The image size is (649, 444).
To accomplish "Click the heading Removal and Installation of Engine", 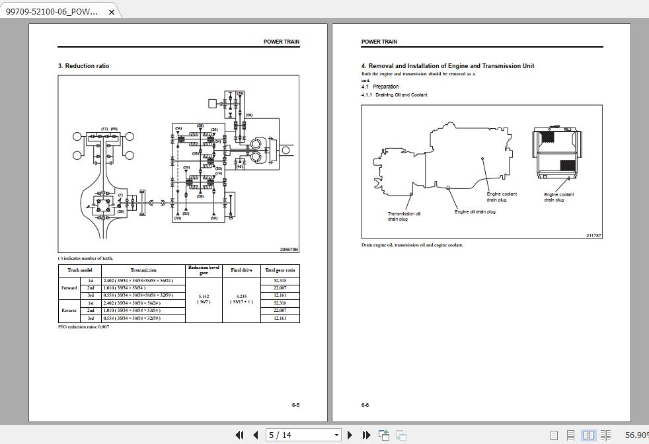I will 447,66.
